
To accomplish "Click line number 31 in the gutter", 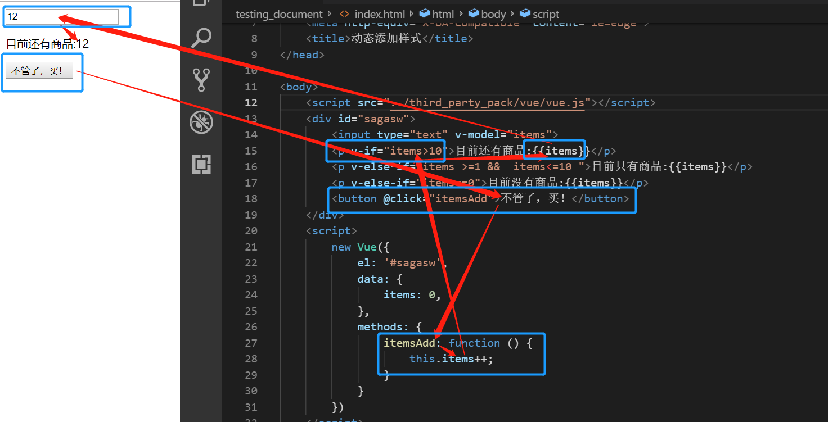I will pyautogui.click(x=251, y=407).
